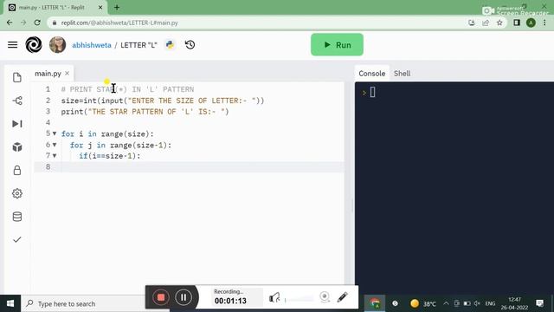Open the abhishweta profile avatar
This screenshot has height=312, width=554.
(x=58, y=45)
